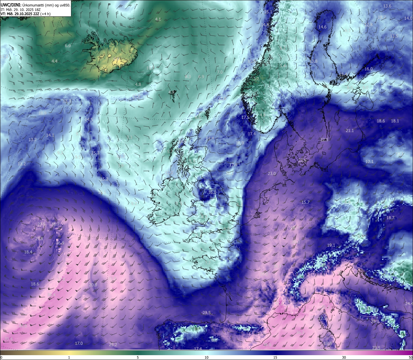413x360 pixels.
Task: Click the UWC/DINI map title text
Action: tap(35, 5)
